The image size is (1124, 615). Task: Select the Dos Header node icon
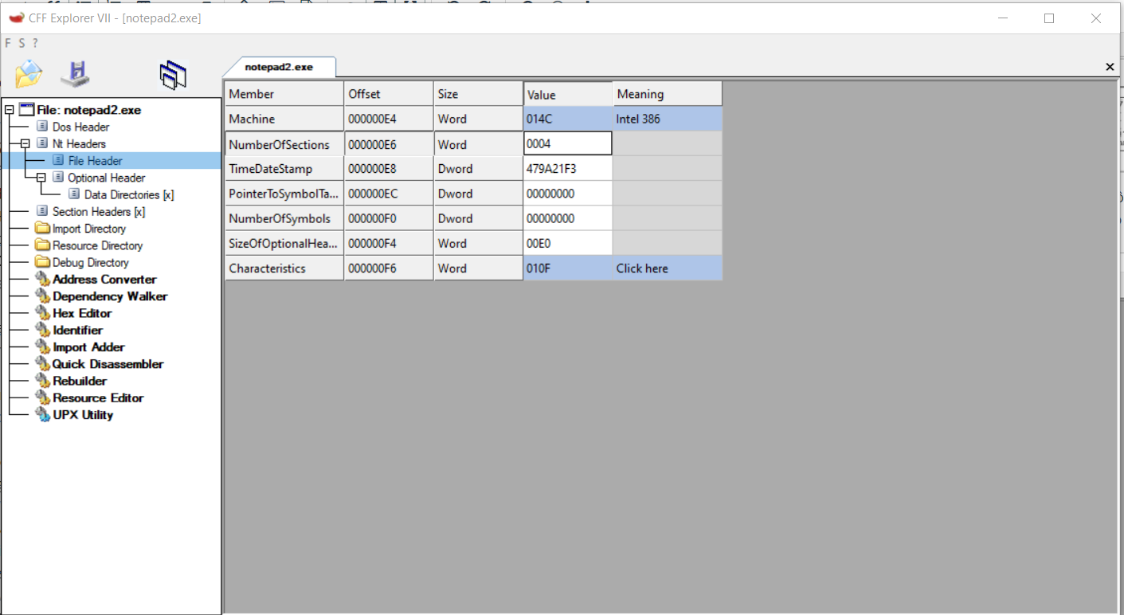tap(43, 127)
